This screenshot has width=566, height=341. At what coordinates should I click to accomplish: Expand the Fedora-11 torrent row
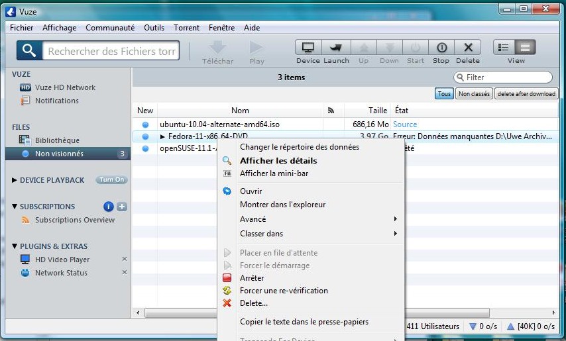click(162, 136)
